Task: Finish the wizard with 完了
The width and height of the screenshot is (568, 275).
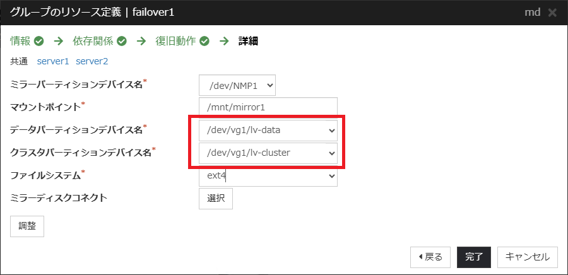Action: click(474, 257)
